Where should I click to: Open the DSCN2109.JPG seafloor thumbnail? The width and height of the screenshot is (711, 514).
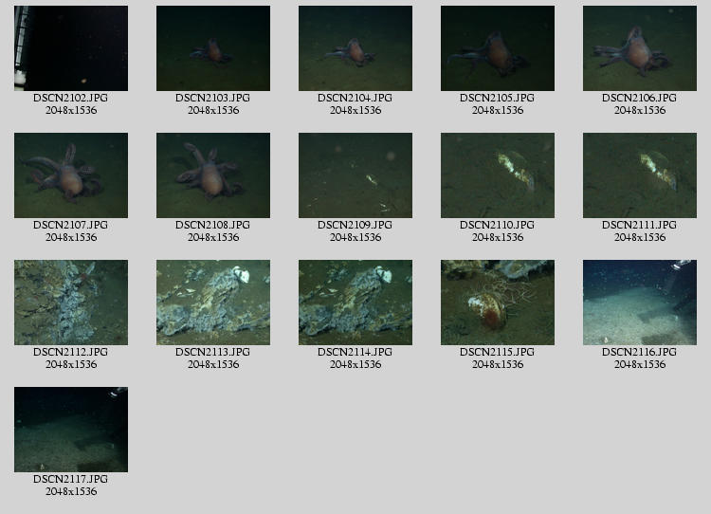(355, 175)
